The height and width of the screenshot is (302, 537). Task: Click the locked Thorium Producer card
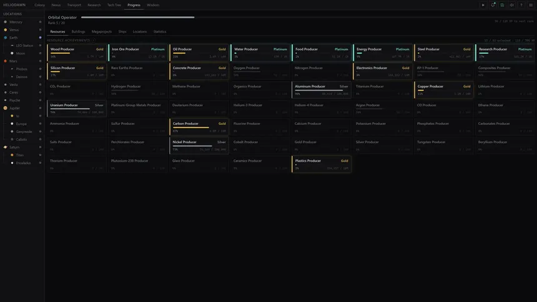point(77,164)
